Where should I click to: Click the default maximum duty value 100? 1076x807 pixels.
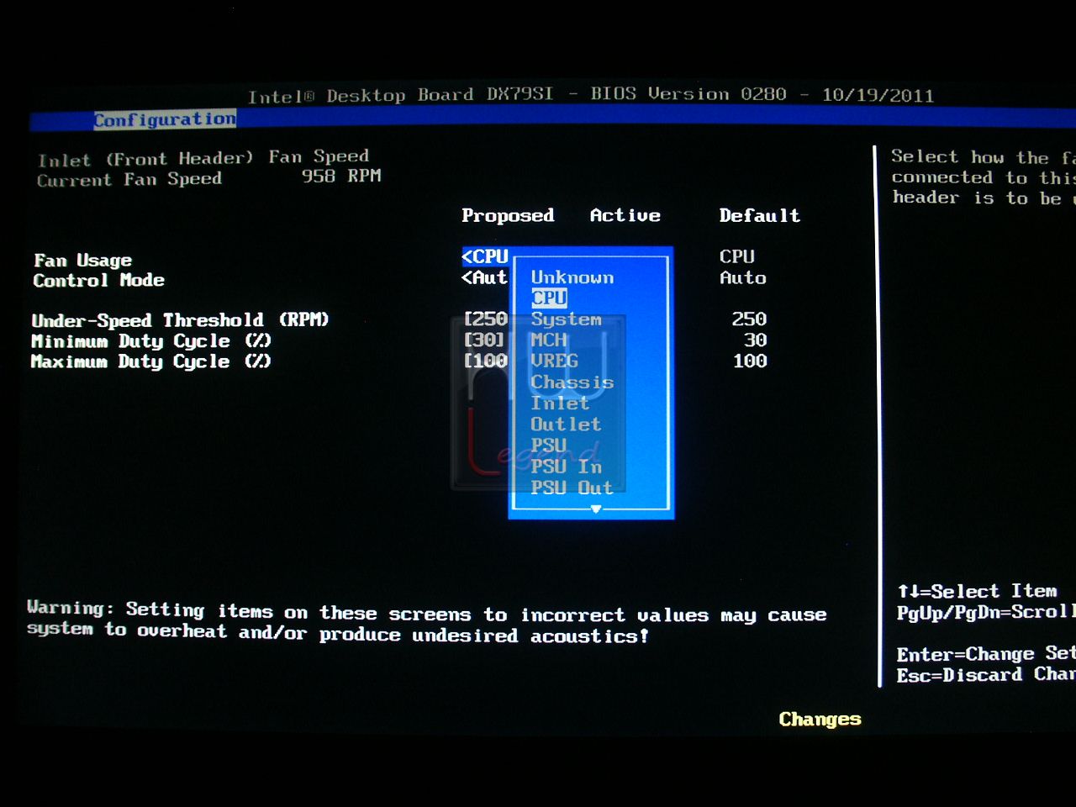749,361
